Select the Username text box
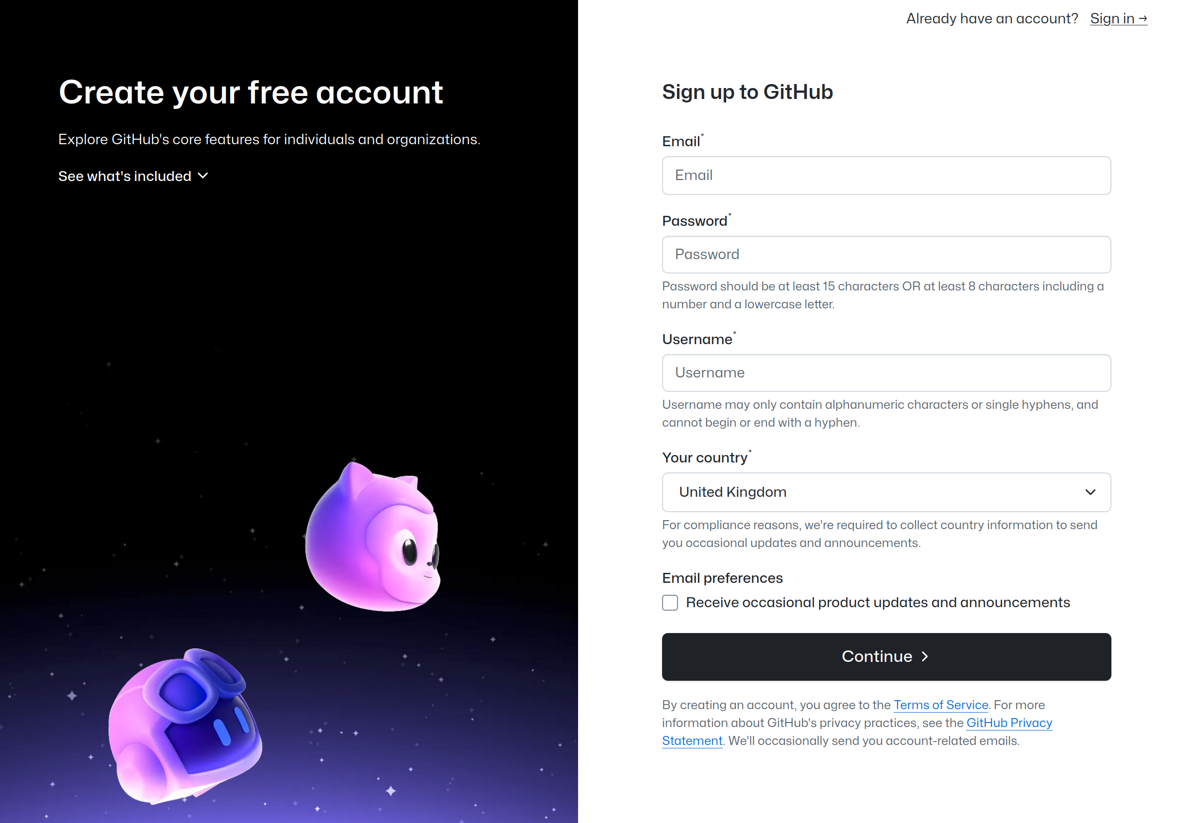This screenshot has height=823, width=1180. tap(886, 373)
